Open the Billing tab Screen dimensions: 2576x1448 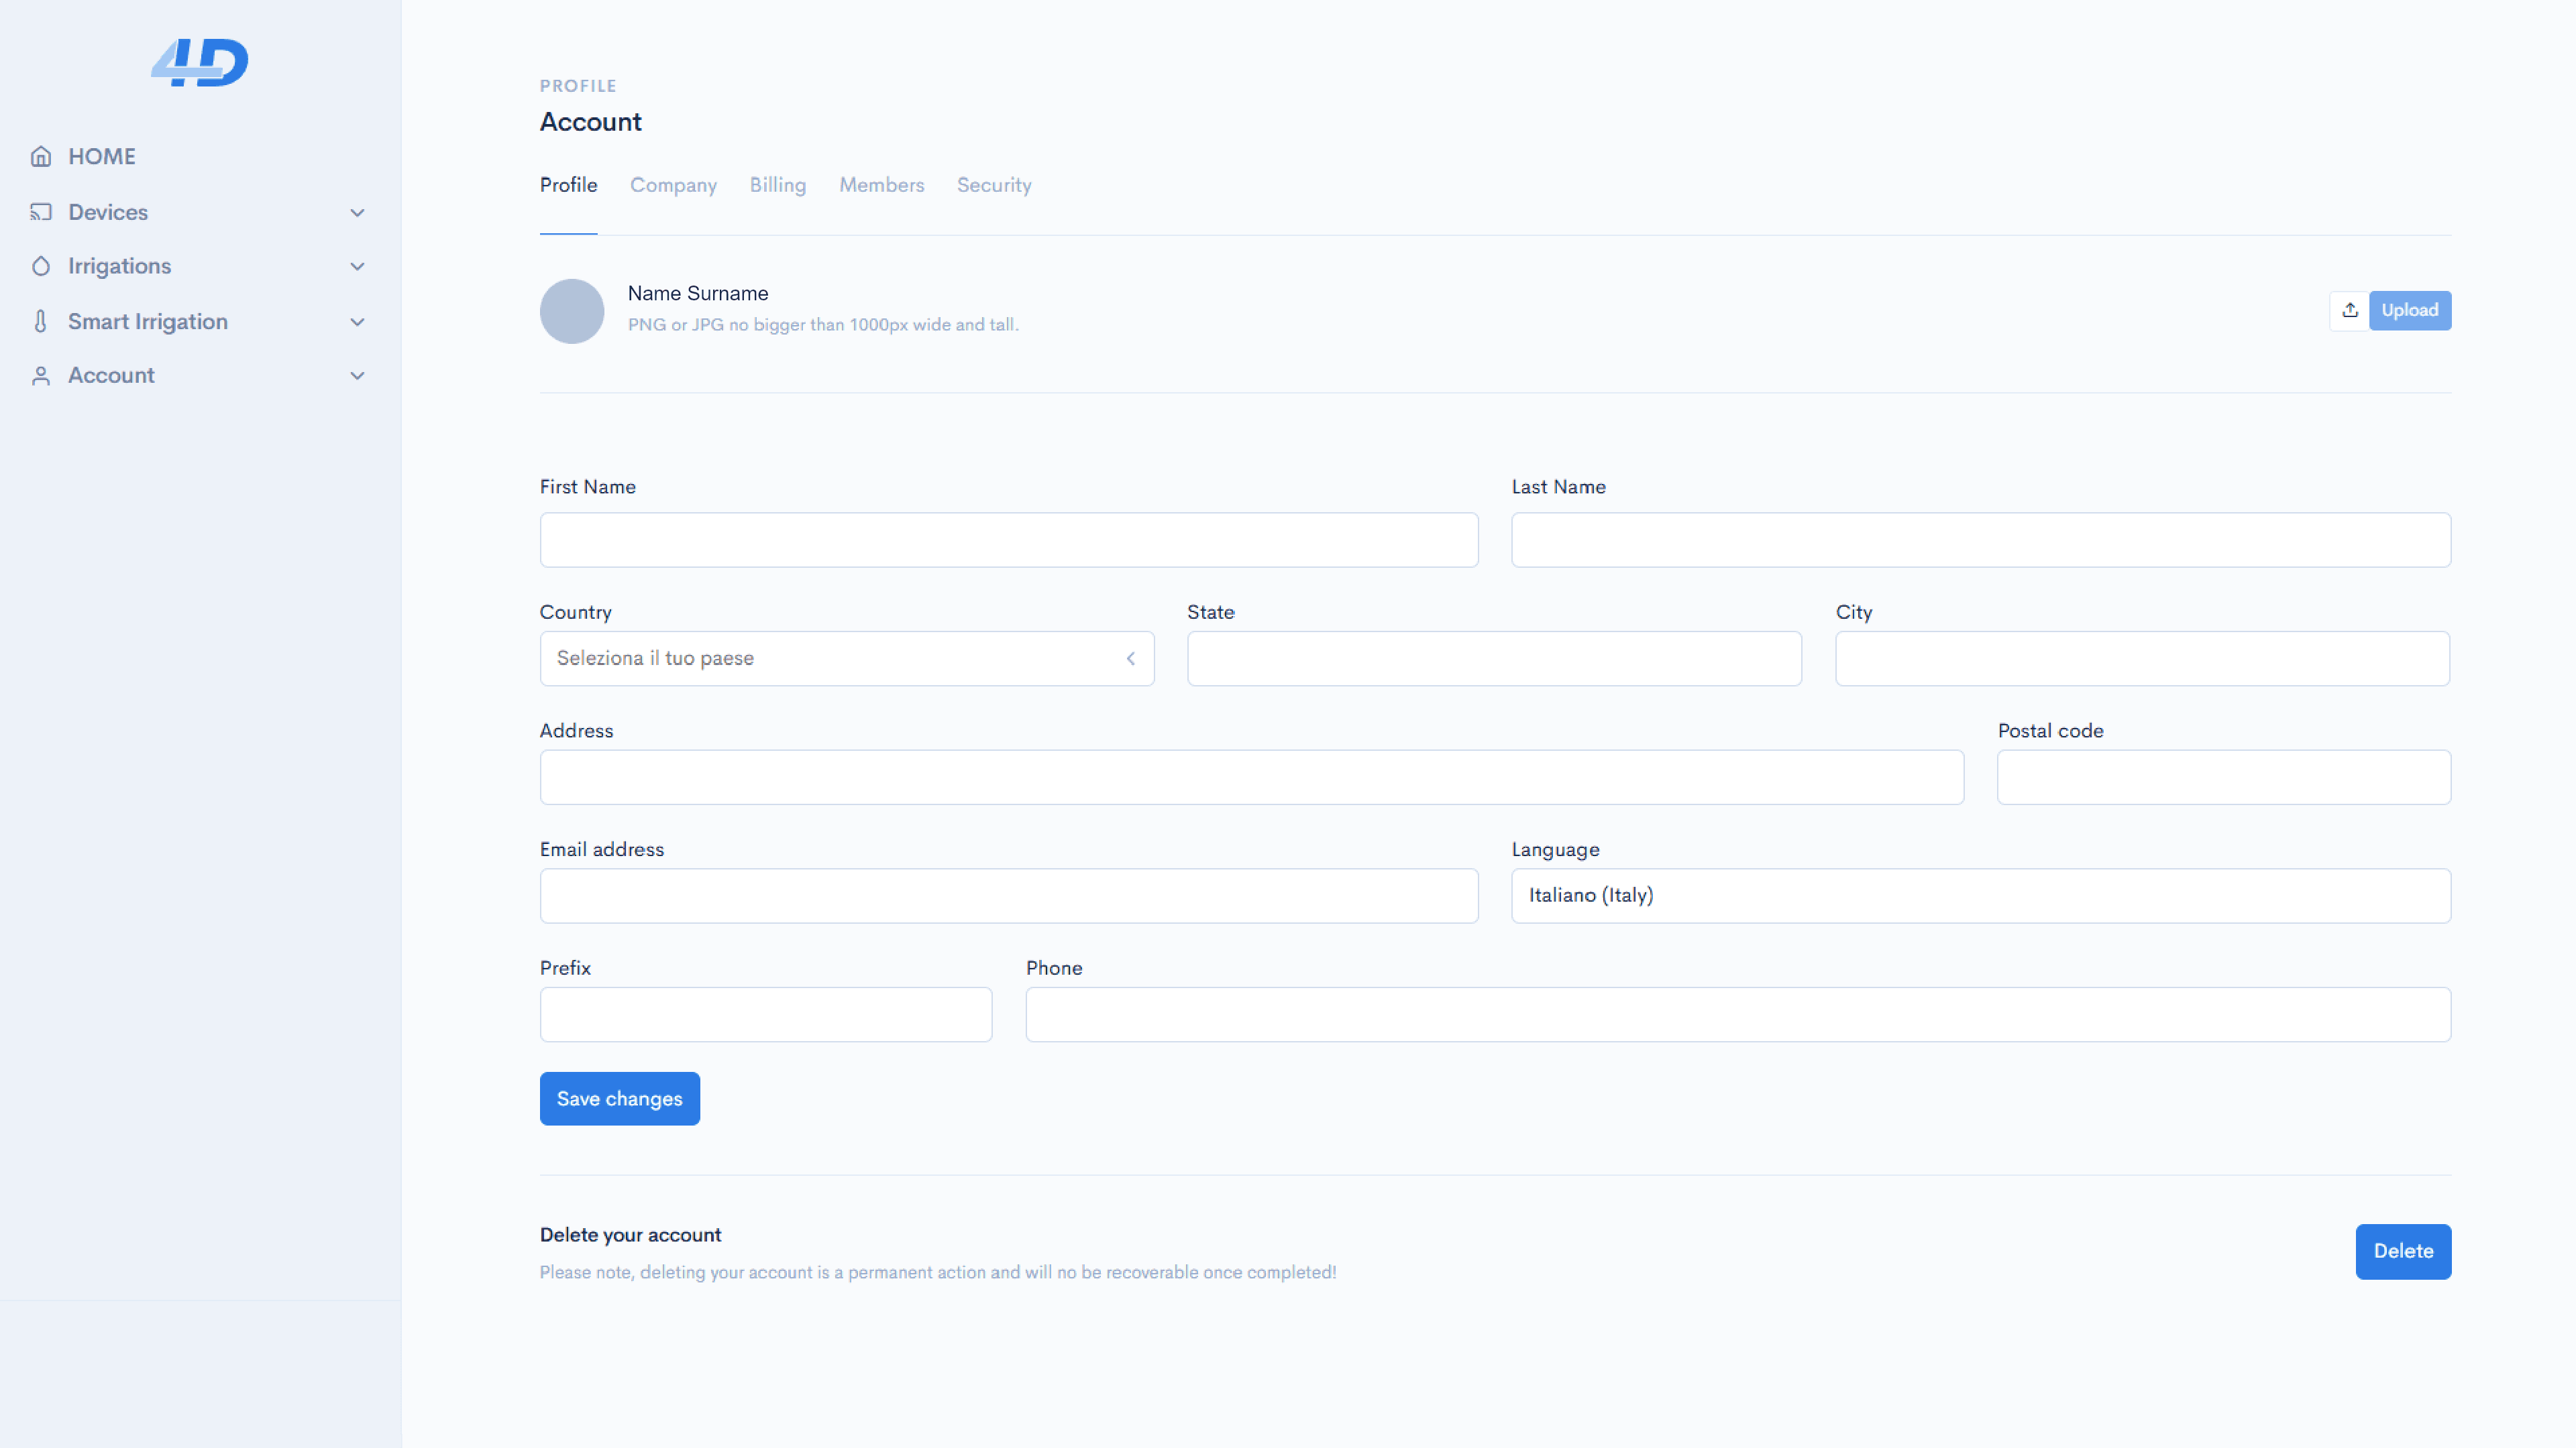pyautogui.click(x=777, y=186)
